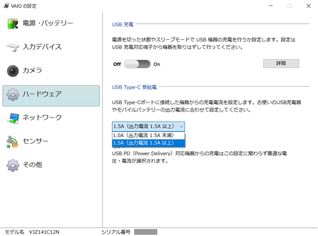The height and width of the screenshot is (236, 318).
Task: Open the その他 settings category
Action: (x=51, y=165)
